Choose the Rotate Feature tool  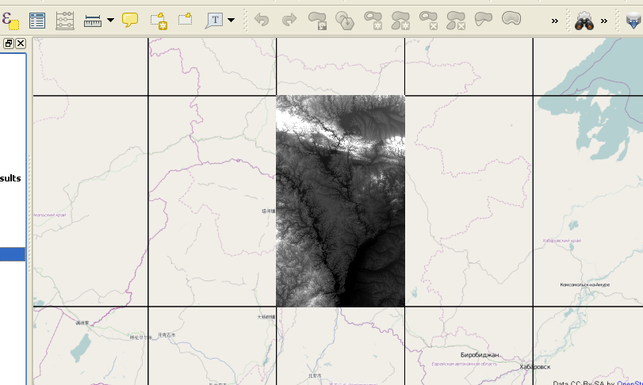317,21
